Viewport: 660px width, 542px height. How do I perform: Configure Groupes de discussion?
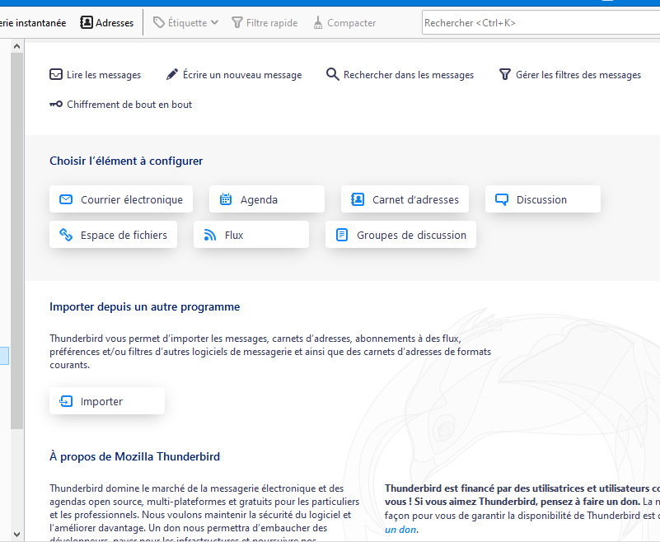[400, 235]
